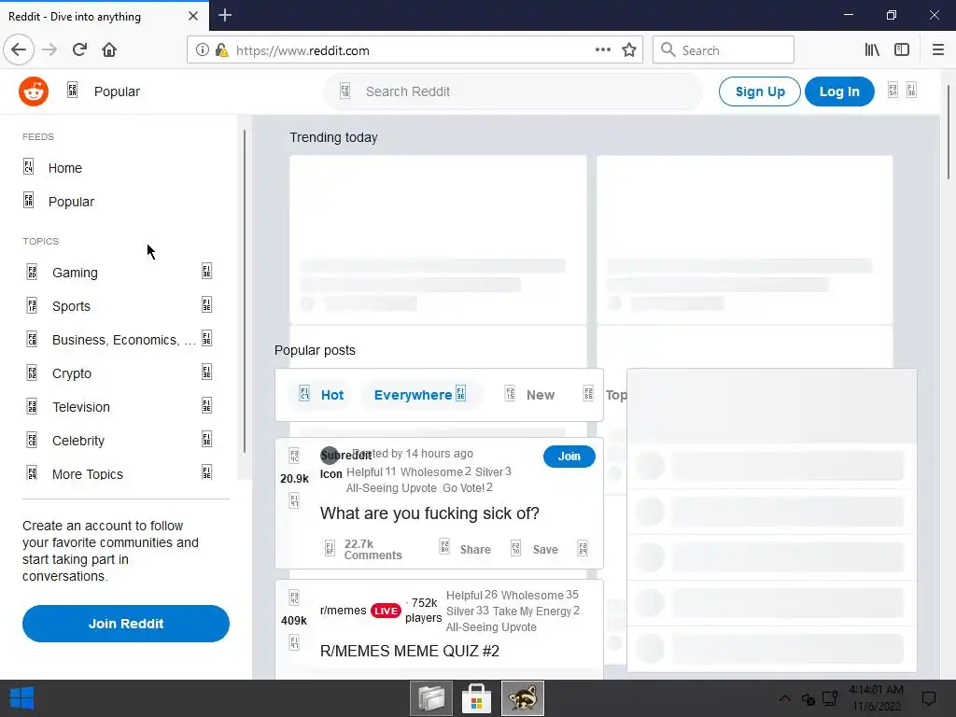Downvote the post with 409k votes

[294, 642]
